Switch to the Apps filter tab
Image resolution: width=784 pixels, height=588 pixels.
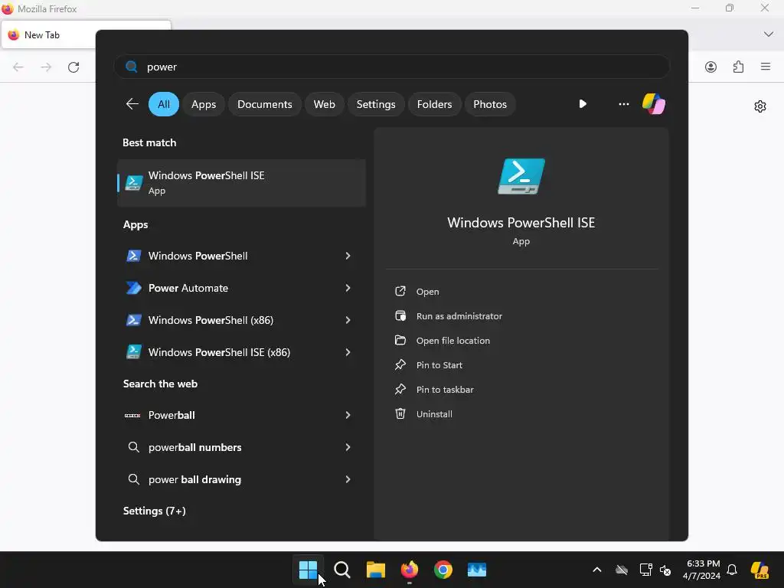[x=204, y=104]
